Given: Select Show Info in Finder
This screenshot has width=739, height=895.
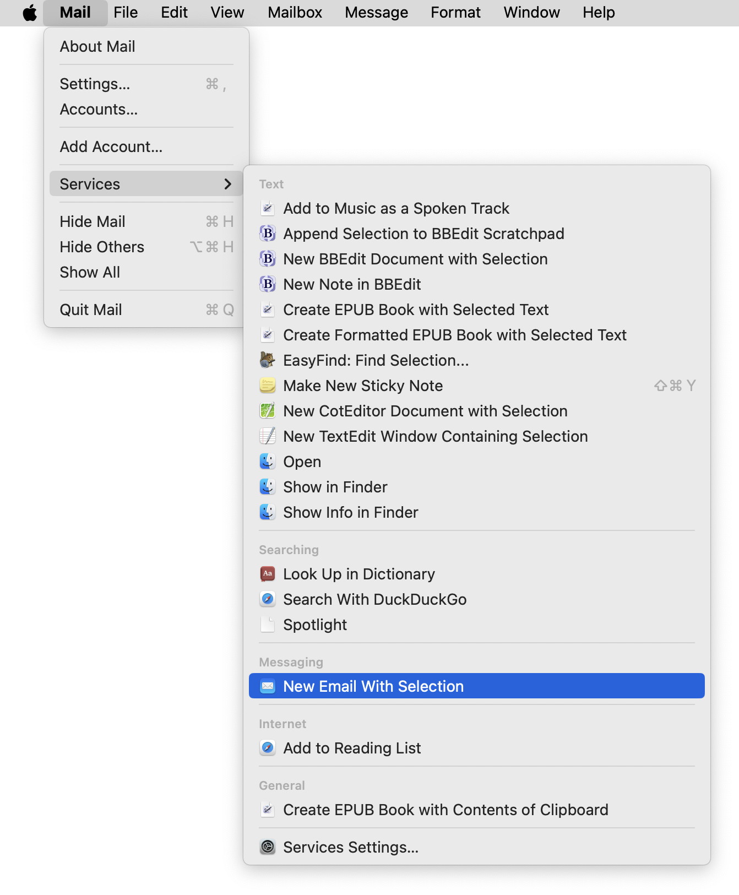Looking at the screenshot, I should (x=477, y=512).
